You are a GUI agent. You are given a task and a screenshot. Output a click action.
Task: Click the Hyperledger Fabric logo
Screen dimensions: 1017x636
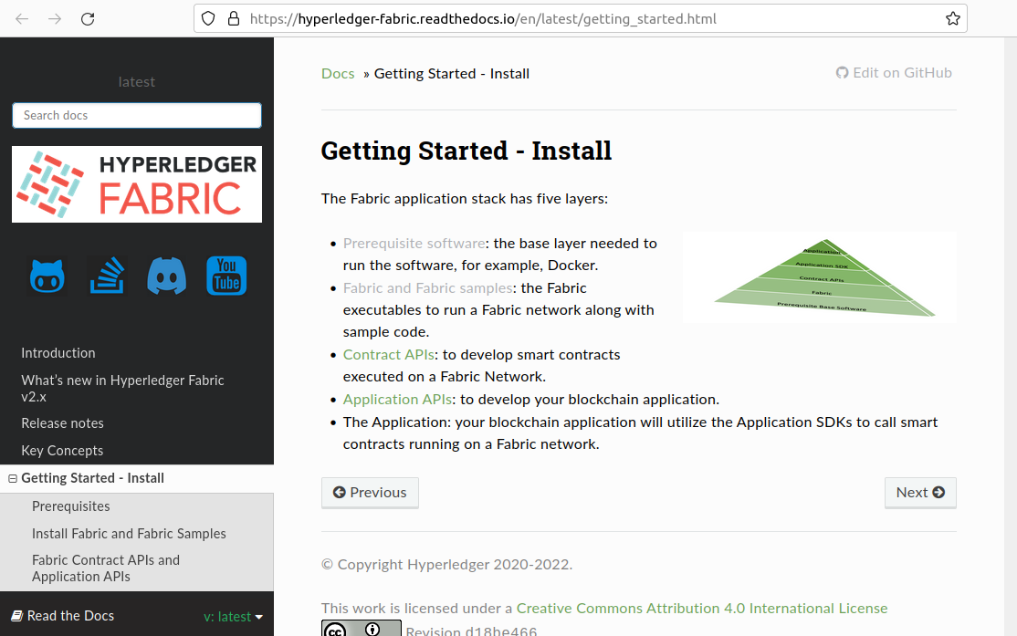tap(137, 184)
